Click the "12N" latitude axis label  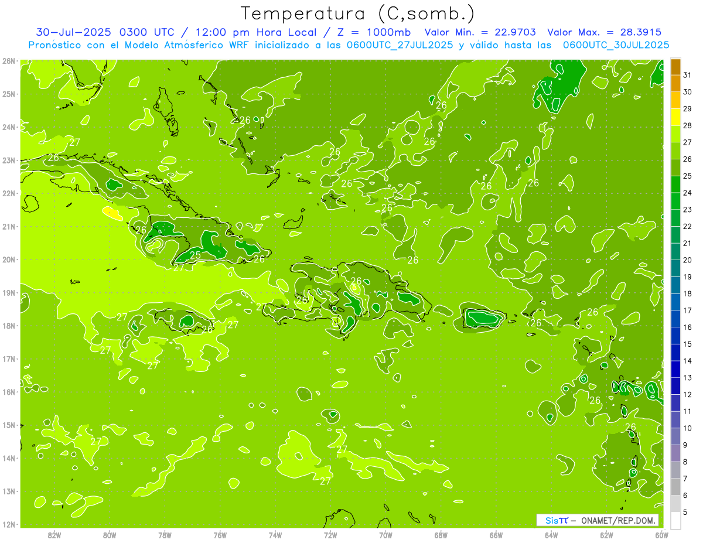pyautogui.click(x=8, y=524)
